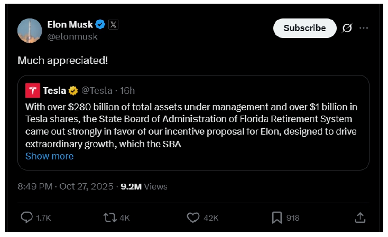Like the post with the heart icon
This screenshot has width=388, height=237.
[x=193, y=217]
